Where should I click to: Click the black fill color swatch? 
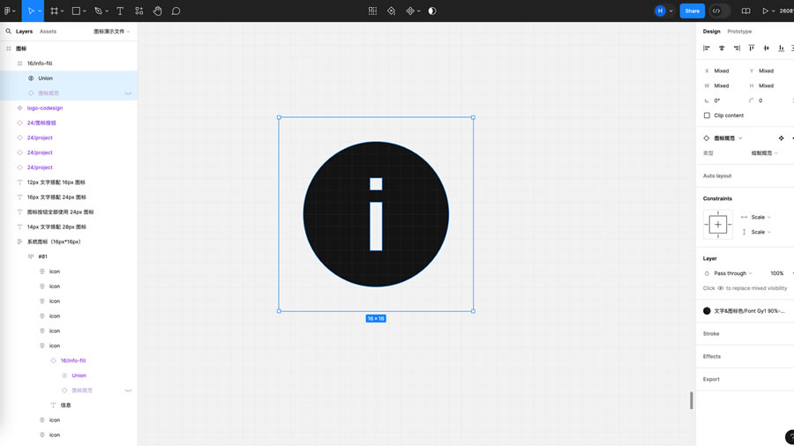point(707,311)
